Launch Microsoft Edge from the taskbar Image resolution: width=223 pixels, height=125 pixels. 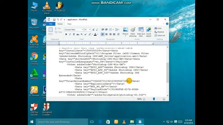pos(100,122)
